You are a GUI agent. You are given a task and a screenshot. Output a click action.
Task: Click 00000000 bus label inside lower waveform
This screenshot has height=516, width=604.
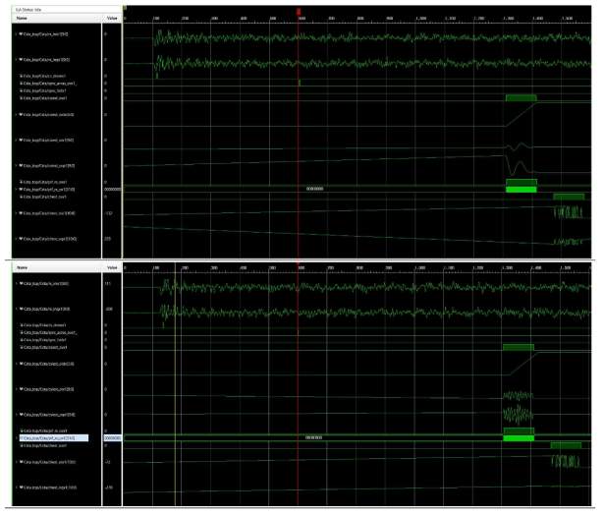(313, 437)
